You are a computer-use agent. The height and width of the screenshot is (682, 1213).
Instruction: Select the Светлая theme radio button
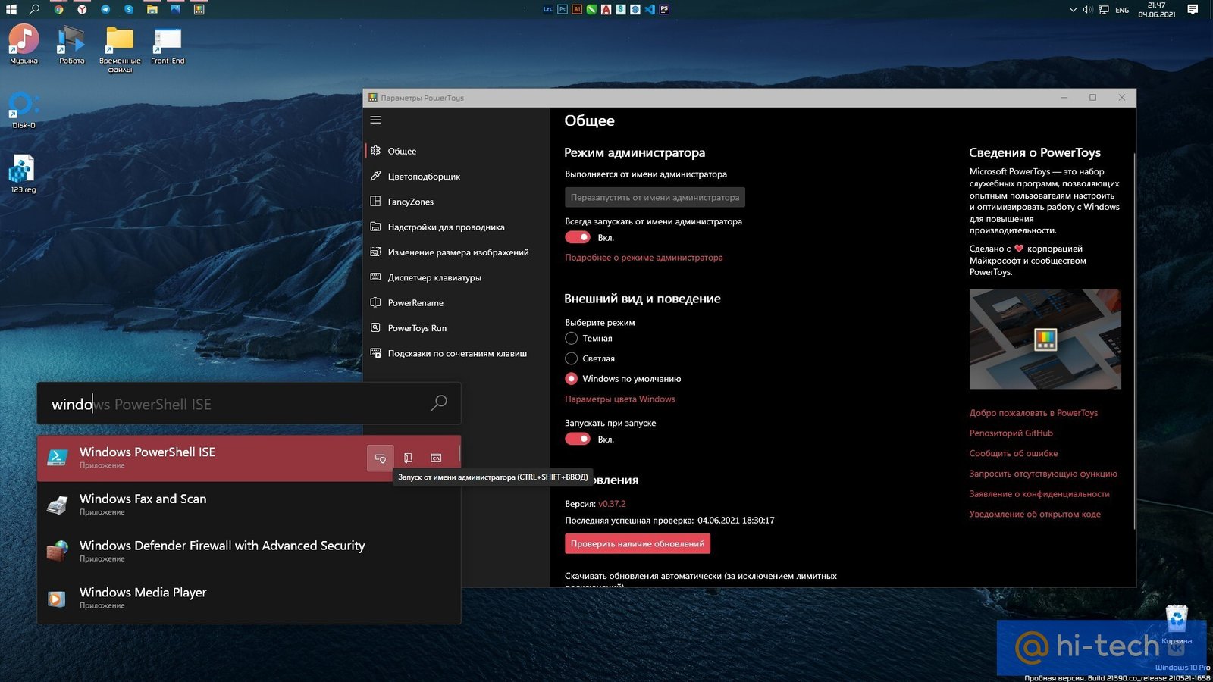[572, 358]
